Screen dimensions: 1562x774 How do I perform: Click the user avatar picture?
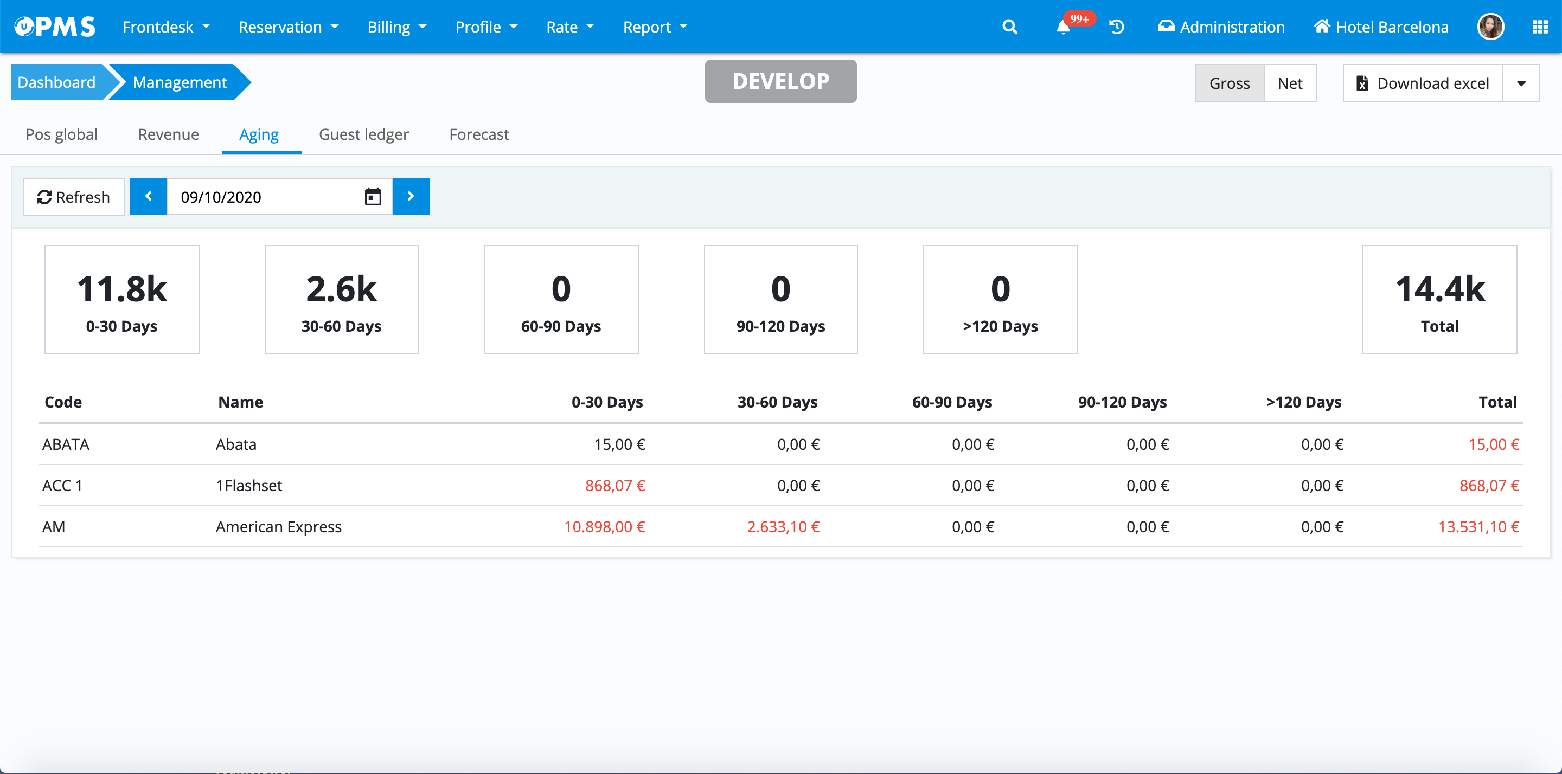1490,27
